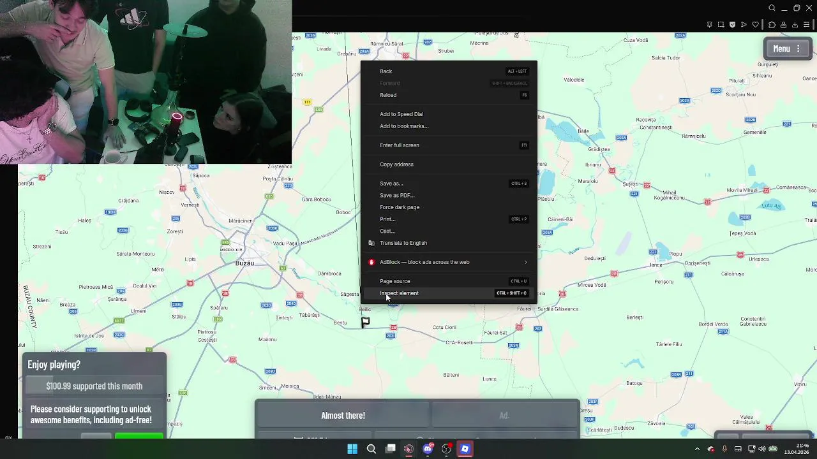Click the Almost there! button
Screen dimensions: 817x459
pos(343,416)
